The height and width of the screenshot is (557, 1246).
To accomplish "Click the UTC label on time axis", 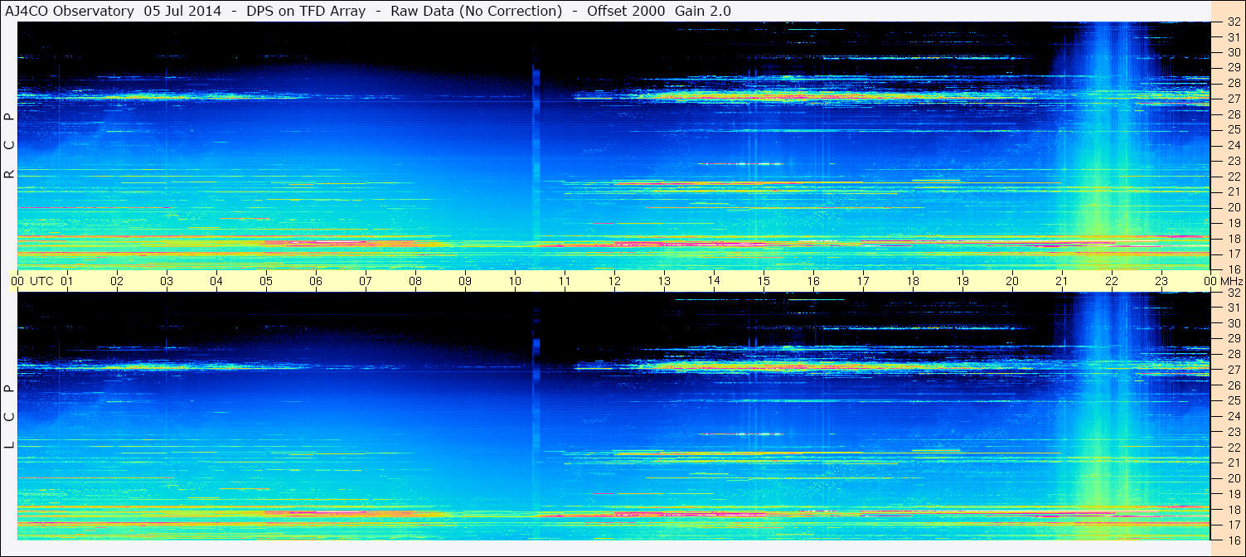I will 42,281.
